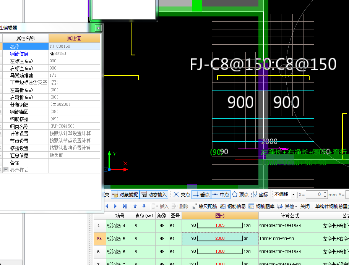Click 图形 column header
This screenshot has width=349, height=265.
tap(220, 216)
